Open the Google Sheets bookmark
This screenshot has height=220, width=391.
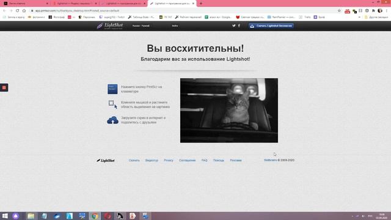tap(218, 17)
